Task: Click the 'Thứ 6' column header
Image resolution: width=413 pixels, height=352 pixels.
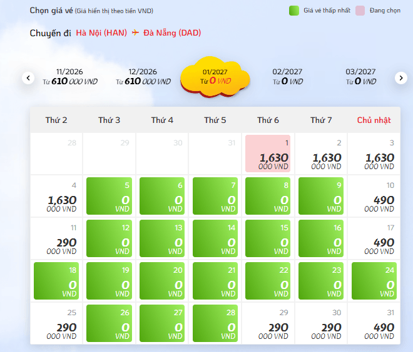Action: pos(268,120)
